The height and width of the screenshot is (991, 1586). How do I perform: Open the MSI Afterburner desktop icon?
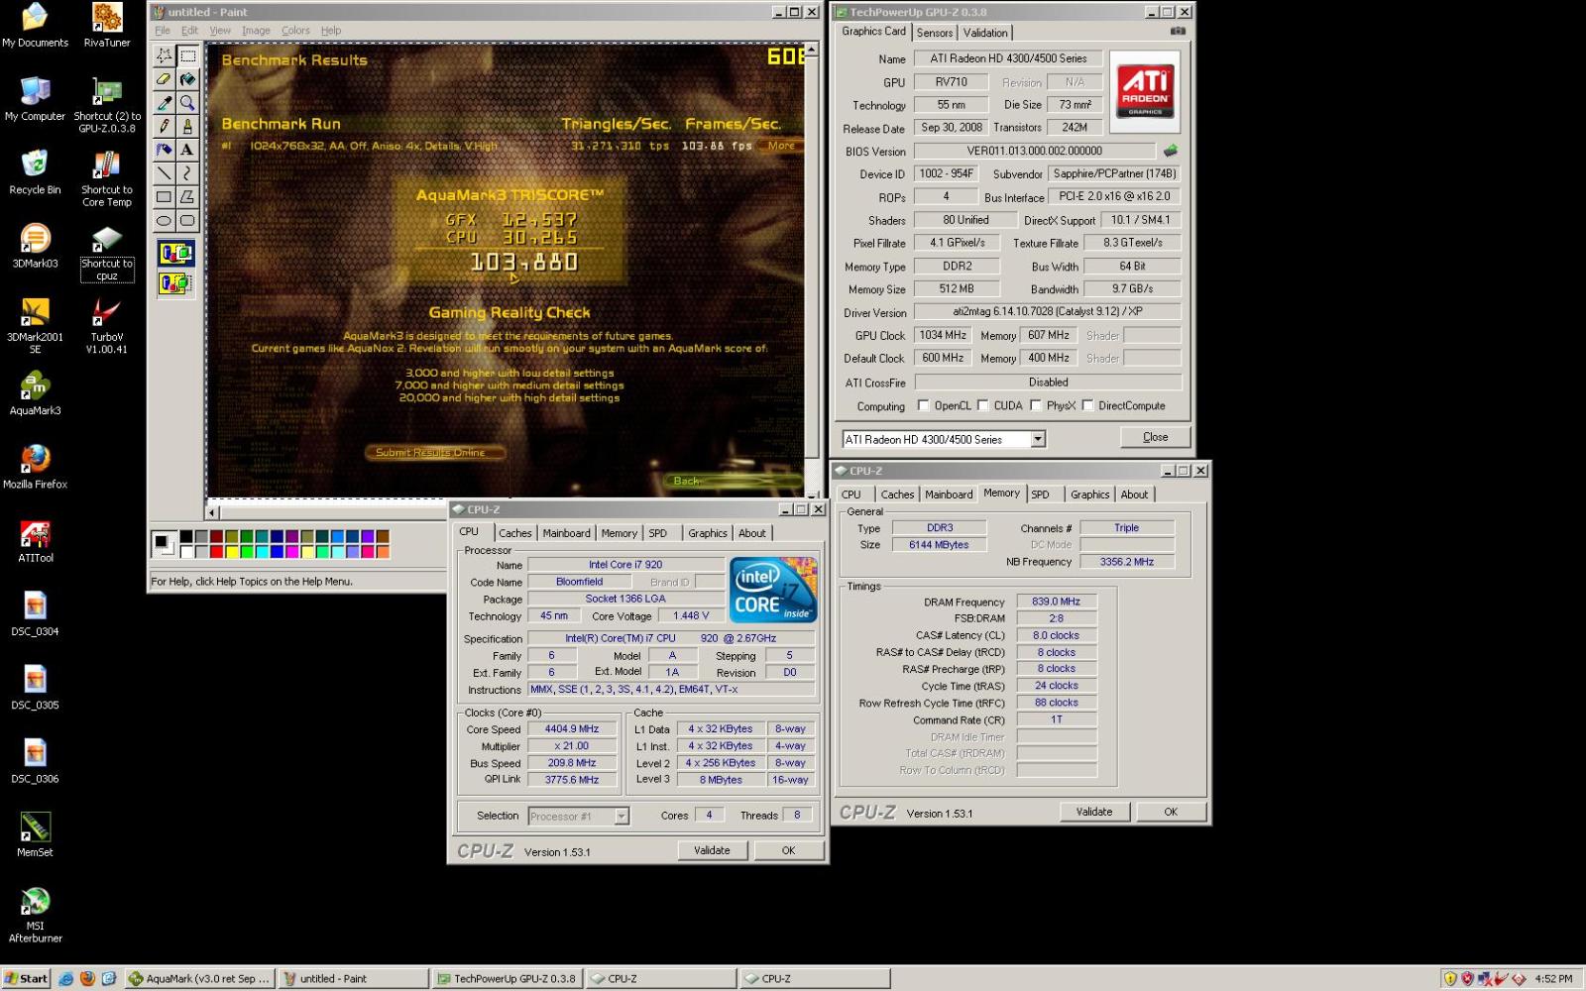click(35, 915)
